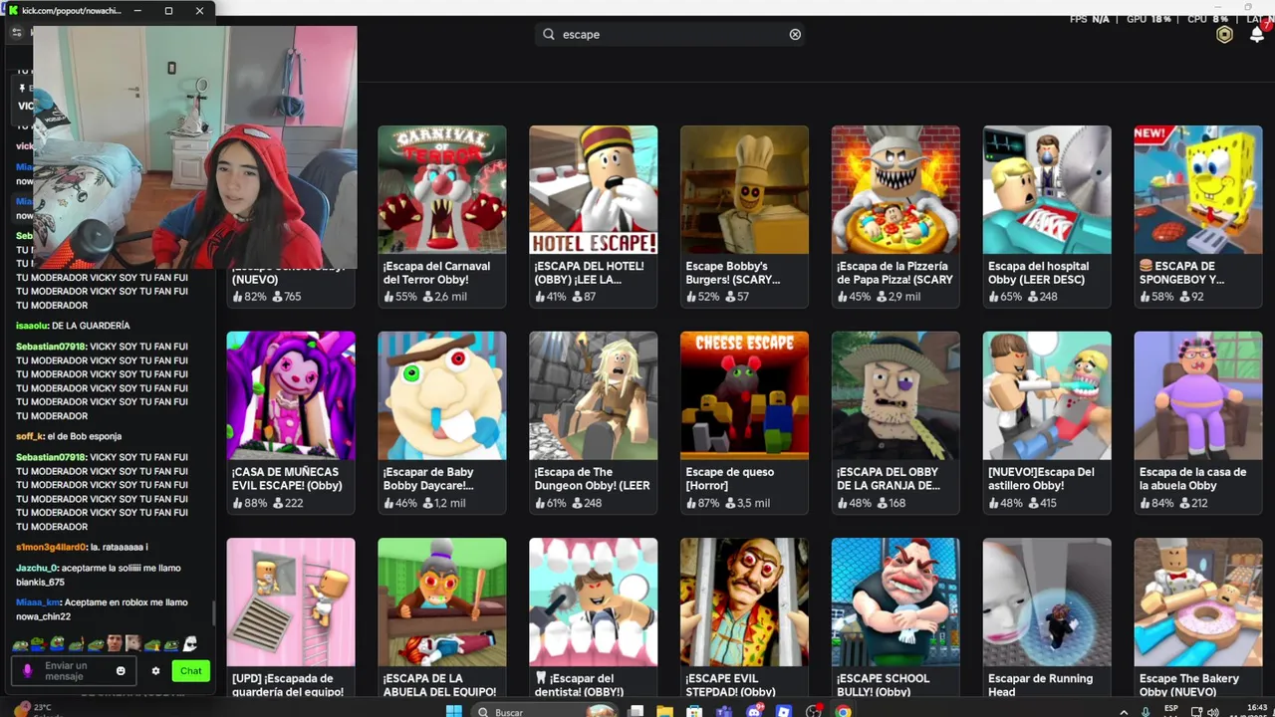1275x717 pixels.
Task: Open the Carnaval del Terror Obby thumbnail
Action: pos(442,189)
